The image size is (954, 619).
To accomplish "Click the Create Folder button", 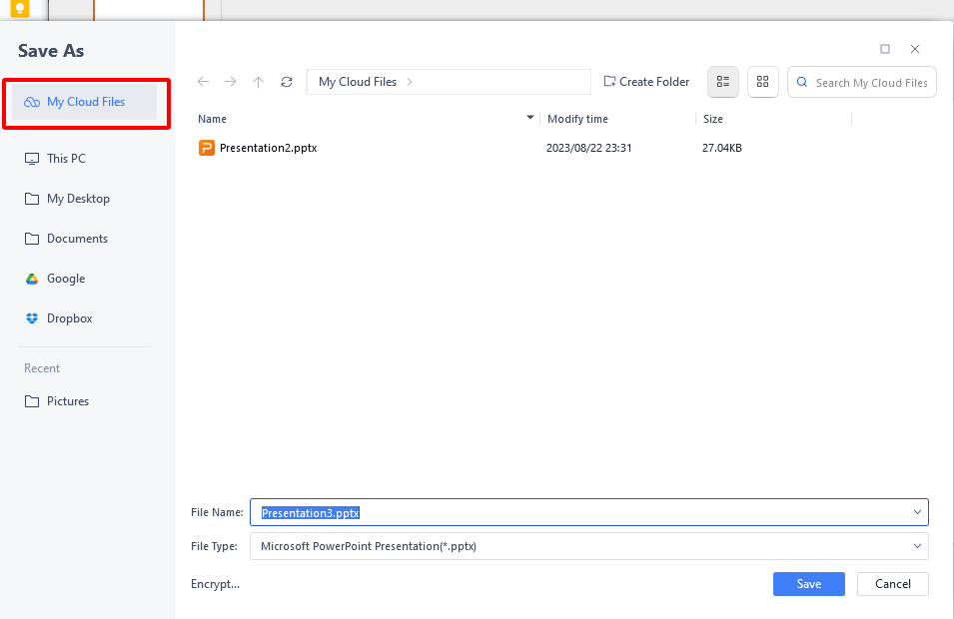I will pos(646,82).
